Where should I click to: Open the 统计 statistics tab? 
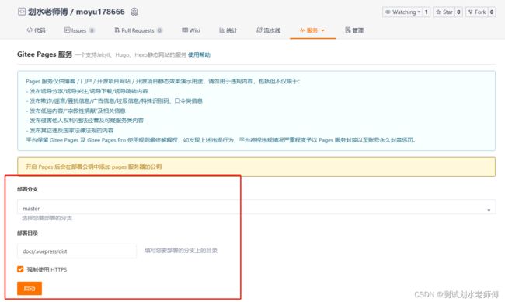228,30
